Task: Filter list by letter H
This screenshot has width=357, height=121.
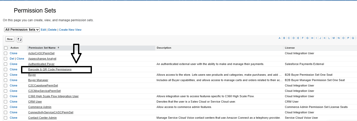Action: pyautogui.click(x=312, y=38)
